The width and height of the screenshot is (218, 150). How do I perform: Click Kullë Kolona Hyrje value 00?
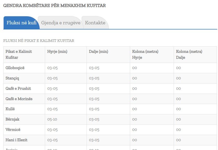[135, 109]
